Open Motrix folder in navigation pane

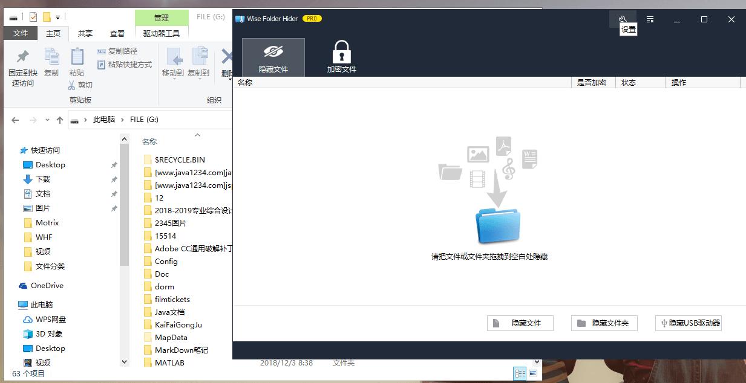[47, 222]
